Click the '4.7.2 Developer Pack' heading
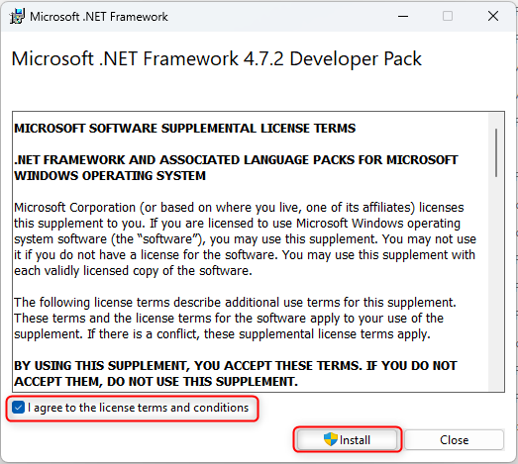Screen dimensions: 518x464 [333, 59]
